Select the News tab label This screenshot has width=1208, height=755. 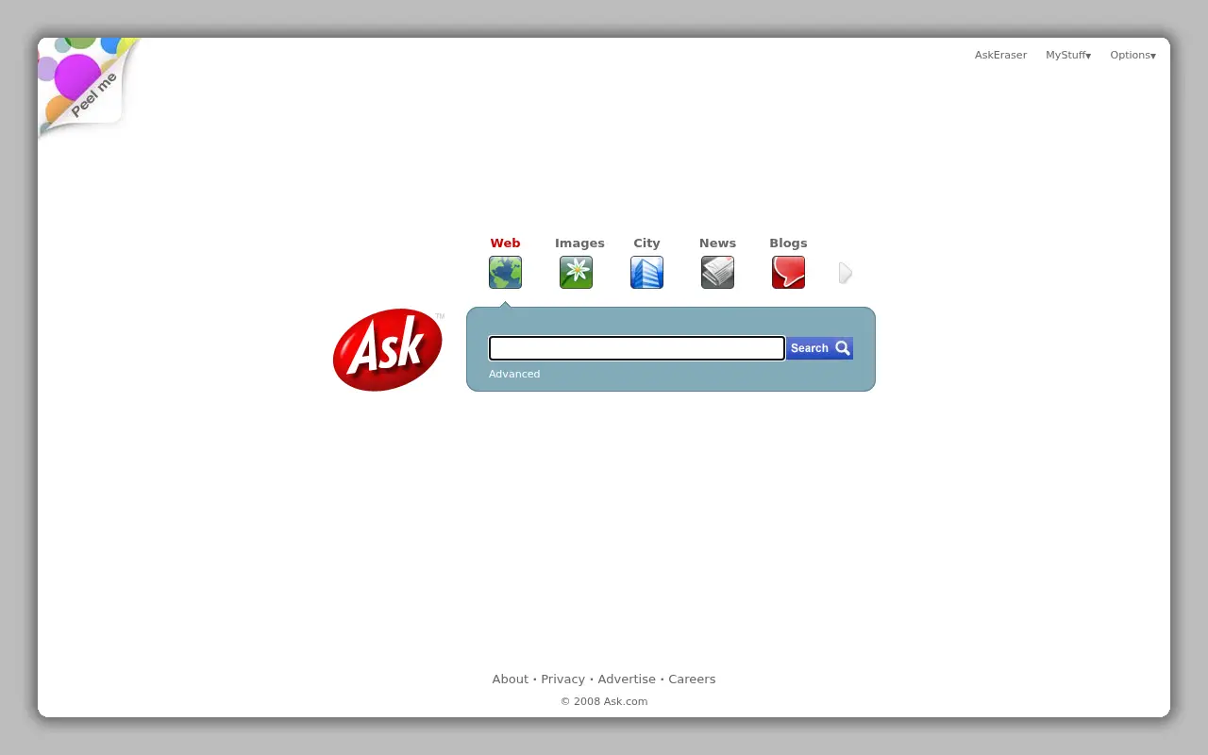click(x=717, y=243)
